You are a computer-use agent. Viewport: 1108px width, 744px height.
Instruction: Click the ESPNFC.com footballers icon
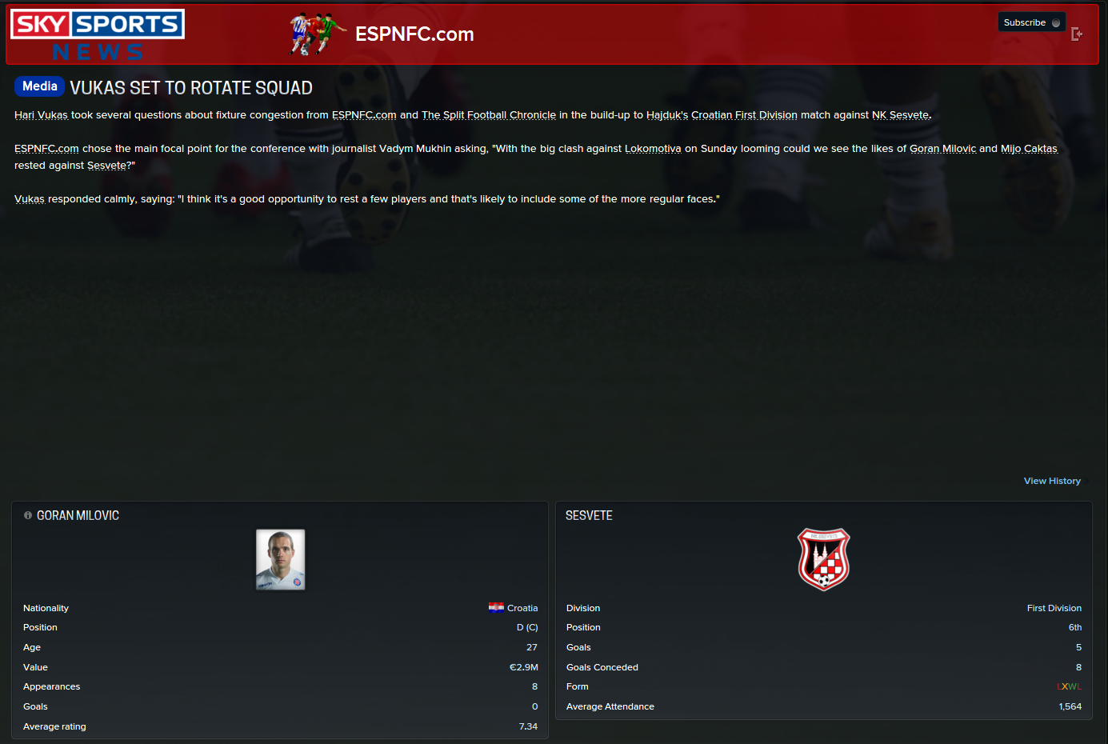pyautogui.click(x=318, y=34)
